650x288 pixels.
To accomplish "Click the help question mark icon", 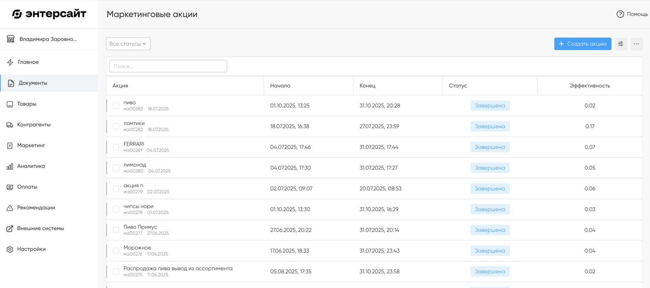I will pyautogui.click(x=620, y=14).
